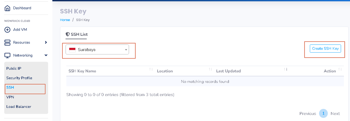Click 'SSH Key' breadcrumb text
The height and width of the screenshot is (121, 350).
tap(83, 20)
